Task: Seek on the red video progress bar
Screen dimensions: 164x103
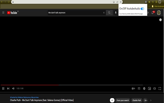Action: 30,85
